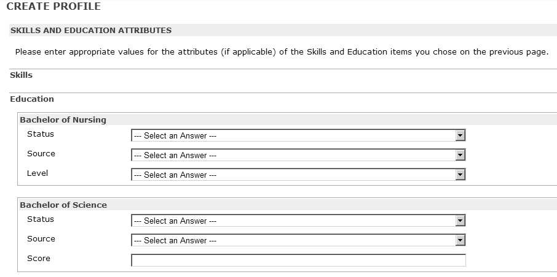
Task: Select the Bachelor of Science section header
Action: tap(63, 205)
